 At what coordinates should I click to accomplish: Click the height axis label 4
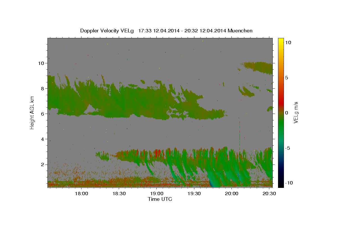pos(42,139)
